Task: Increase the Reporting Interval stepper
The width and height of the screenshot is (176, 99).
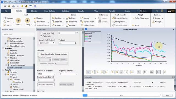Action: coord(76,73)
